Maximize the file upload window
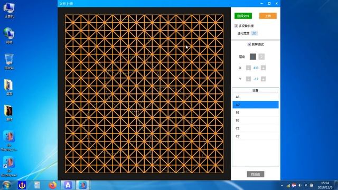This screenshot has height=190, width=338. click(x=269, y=4)
